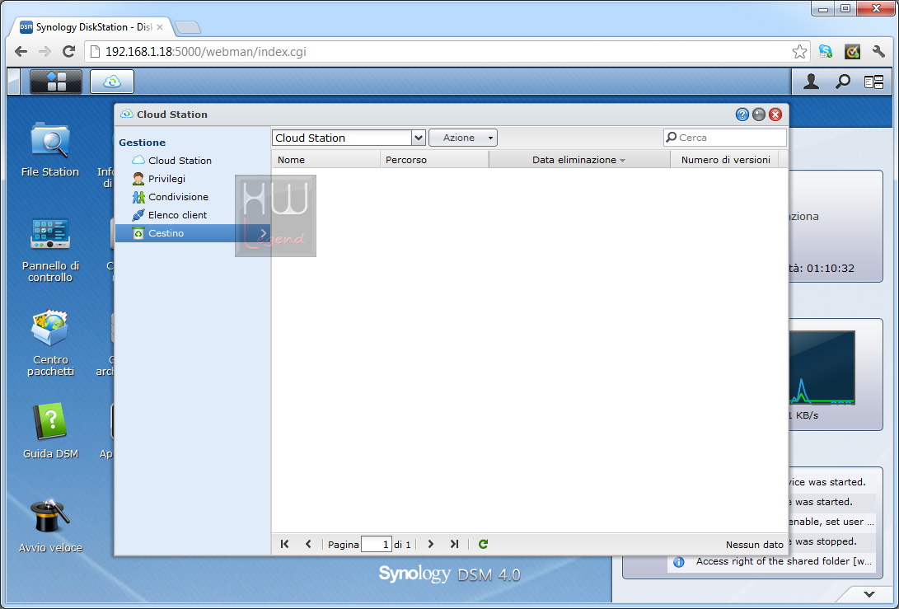The width and height of the screenshot is (899, 609).
Task: Open Centro pacchetti desktop icon
Action: tap(50, 343)
